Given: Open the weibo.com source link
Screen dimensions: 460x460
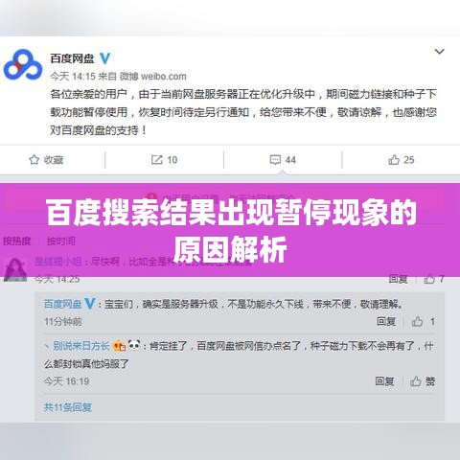Looking at the screenshot, I should point(164,77).
